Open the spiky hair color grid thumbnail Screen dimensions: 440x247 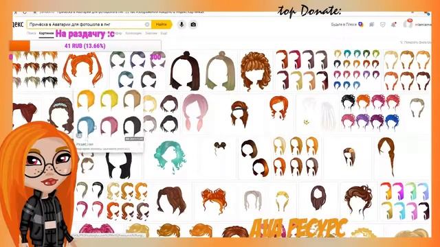tap(36, 71)
